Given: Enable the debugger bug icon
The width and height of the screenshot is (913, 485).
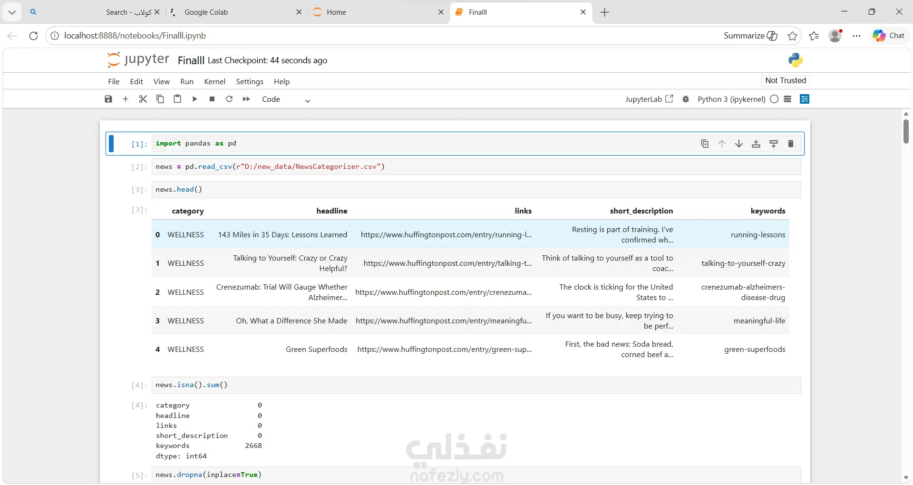Looking at the screenshot, I should tap(686, 99).
